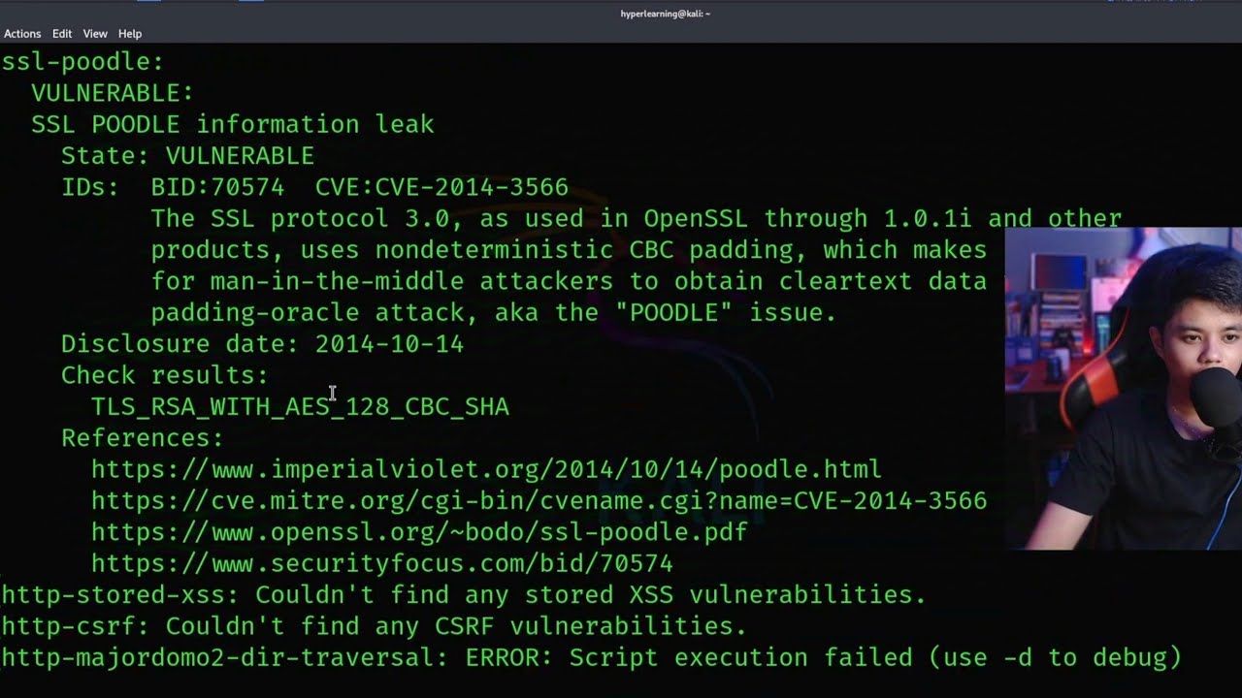The width and height of the screenshot is (1242, 698).
Task: Click the http-majordomo2-dir-traversal error line
Action: (591, 657)
